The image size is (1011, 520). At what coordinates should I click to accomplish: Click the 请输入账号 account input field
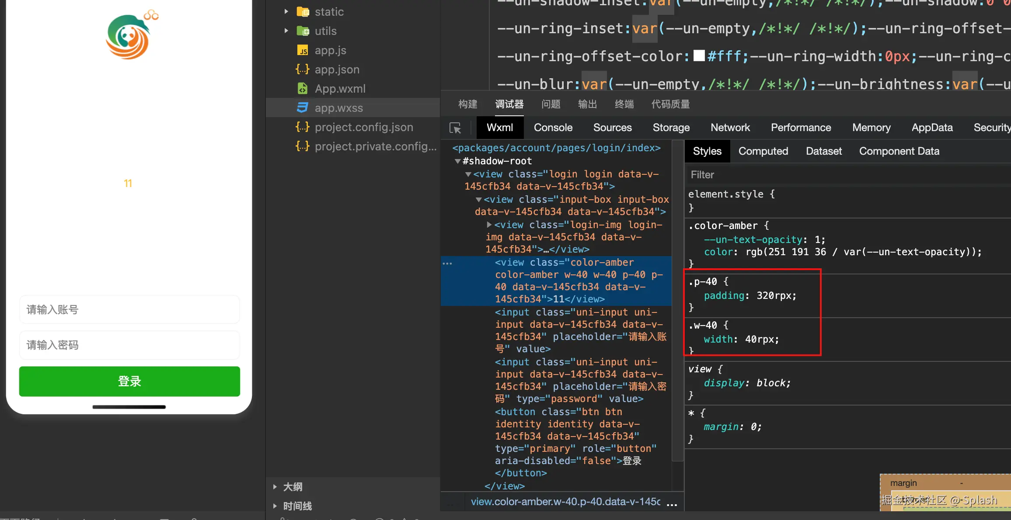129,310
